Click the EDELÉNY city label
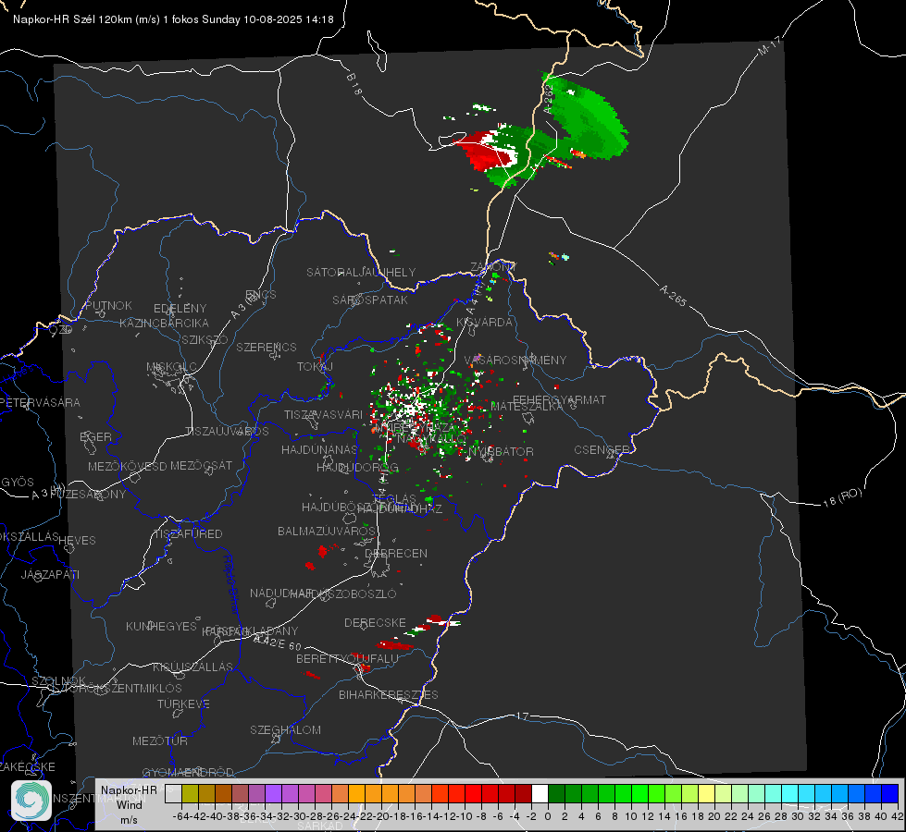The width and height of the screenshot is (906, 832). tap(180, 309)
